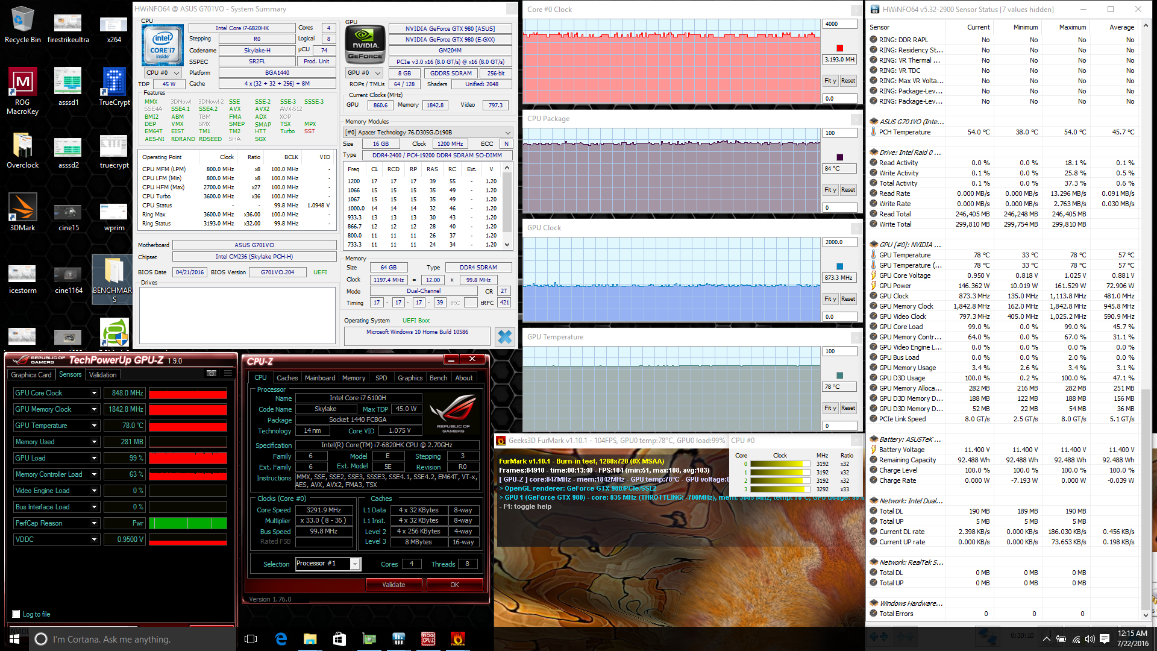Select the x264 desktop file

(114, 28)
